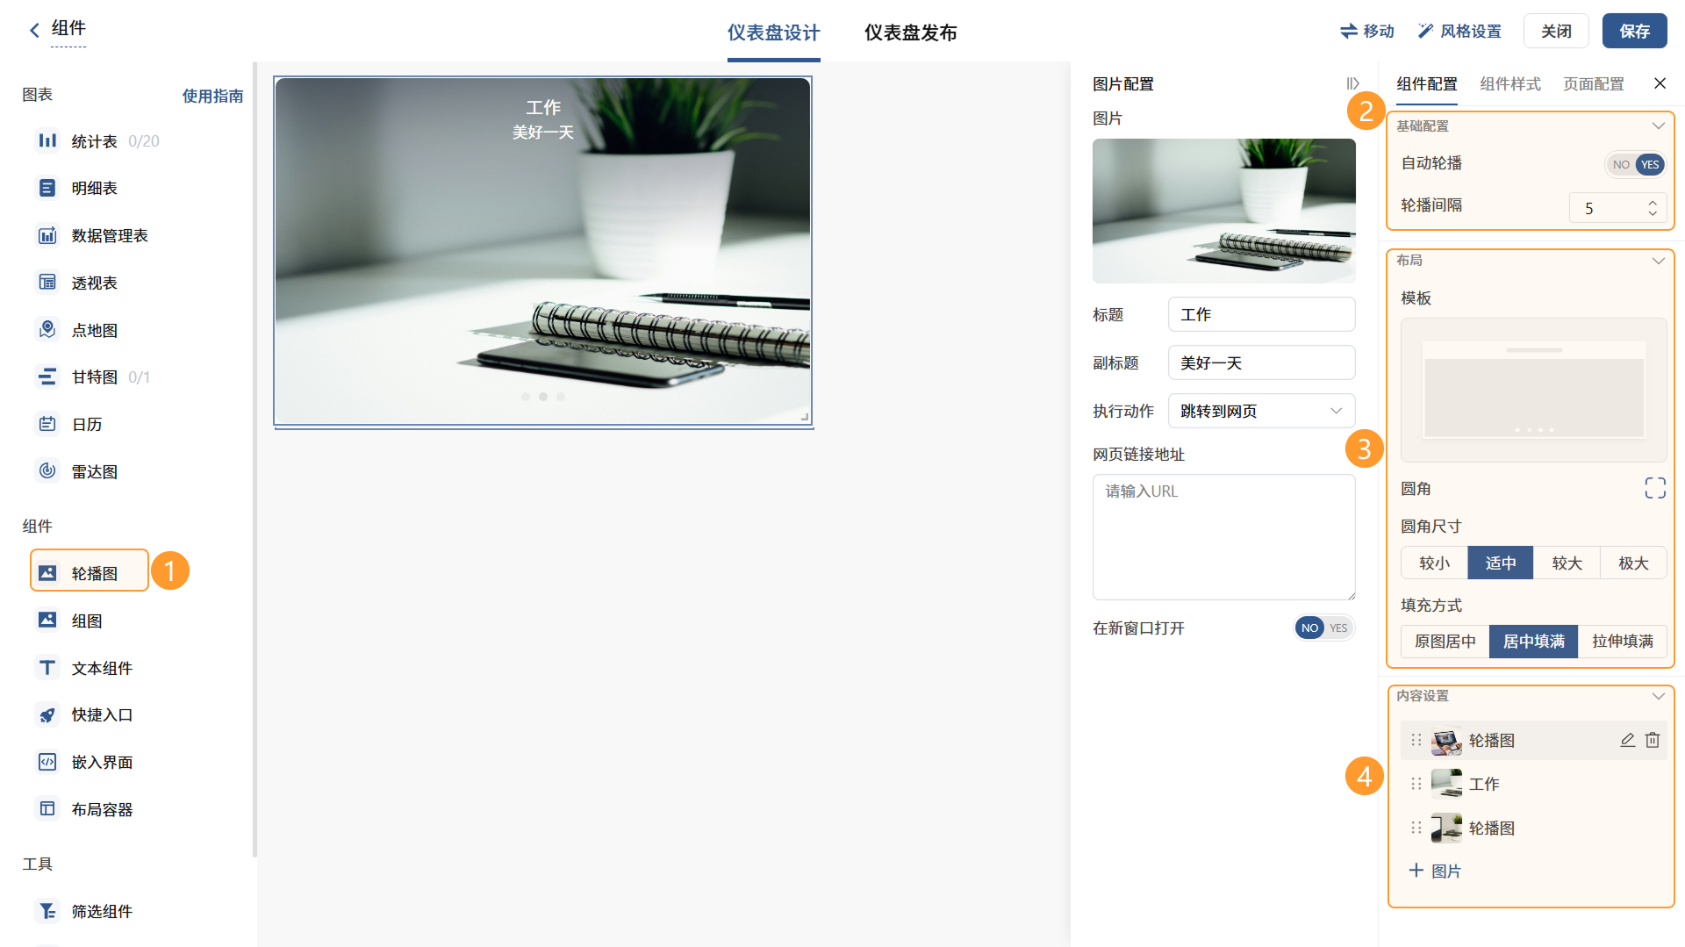This screenshot has width=1685, height=947.
Task: Select 拉伸填满 fill mode
Action: 1622,642
